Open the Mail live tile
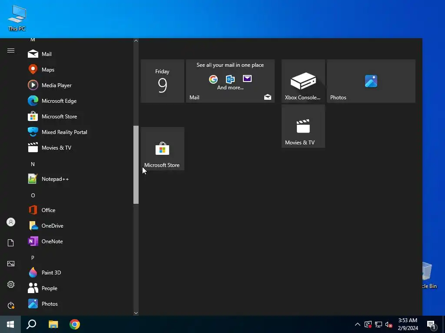The image size is (445, 333). [230, 81]
